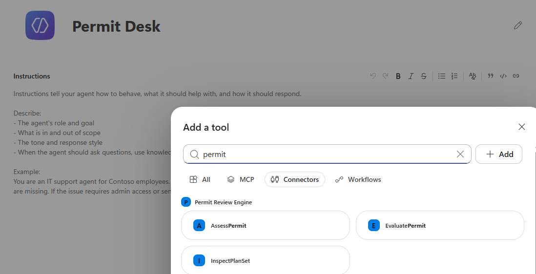The width and height of the screenshot is (536, 274).
Task: Choose the AssessPermit tool card
Action: pos(266,225)
